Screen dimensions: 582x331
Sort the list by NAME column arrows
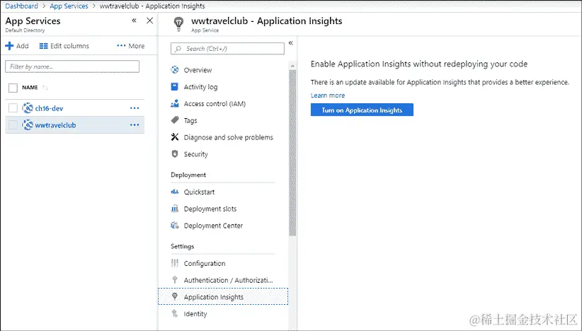(45, 88)
